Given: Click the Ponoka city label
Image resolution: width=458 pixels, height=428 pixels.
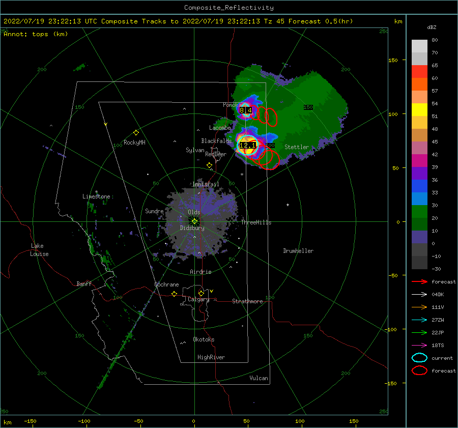Looking at the screenshot, I should 232,105.
